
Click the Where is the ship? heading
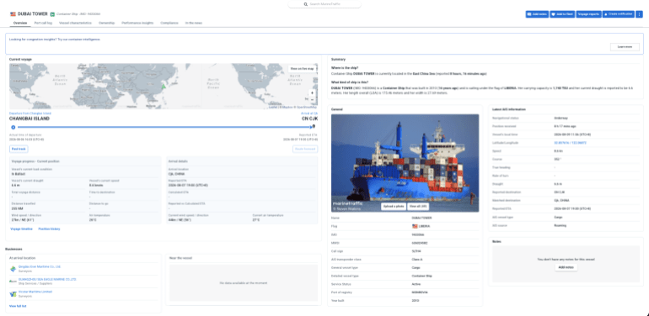pos(345,68)
